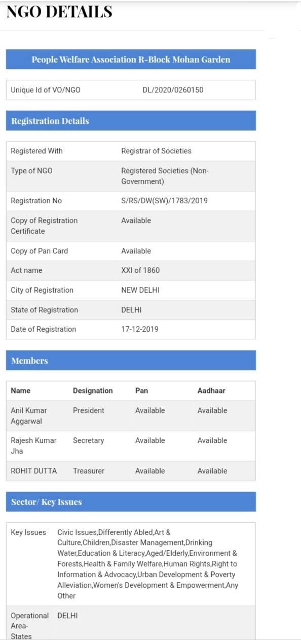Click the Operational Area States value DELHI
The image size is (301, 640).
coord(67,616)
